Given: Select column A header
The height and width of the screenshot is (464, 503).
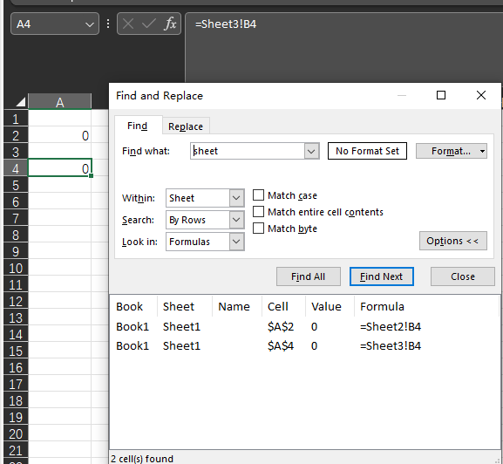Looking at the screenshot, I should coord(60,102).
